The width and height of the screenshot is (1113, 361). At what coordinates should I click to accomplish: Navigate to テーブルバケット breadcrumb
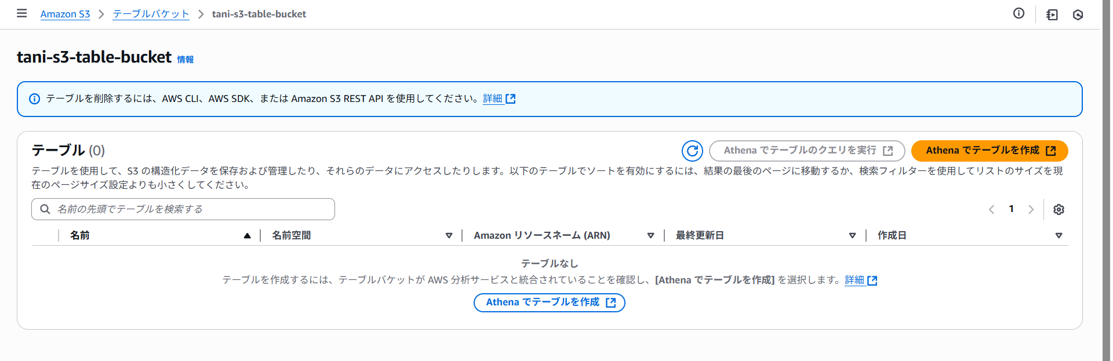tap(151, 14)
